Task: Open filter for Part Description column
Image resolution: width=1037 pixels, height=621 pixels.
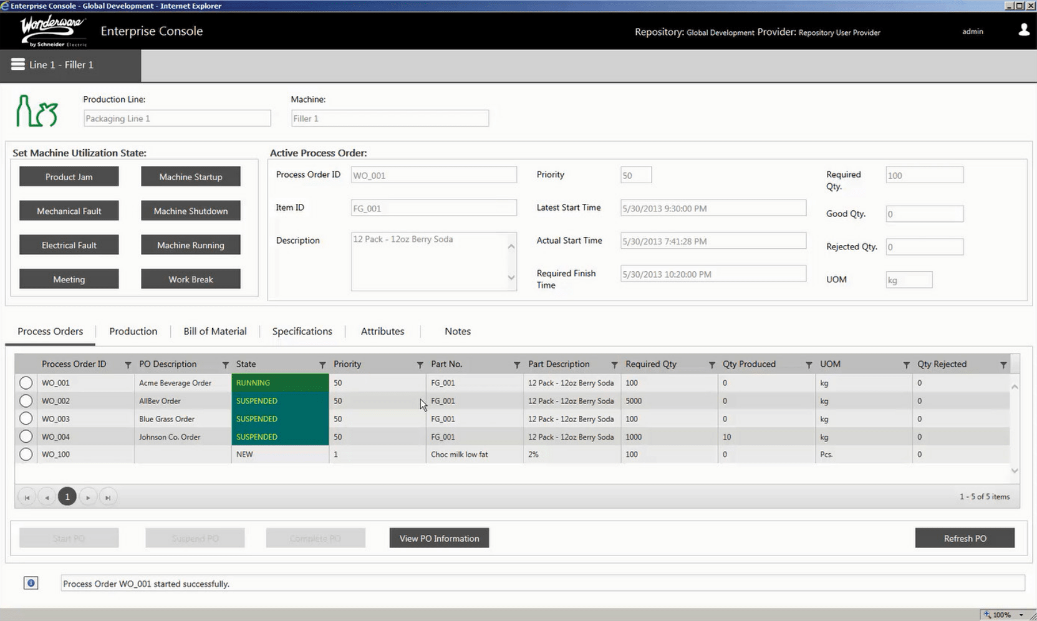Action: pos(614,365)
